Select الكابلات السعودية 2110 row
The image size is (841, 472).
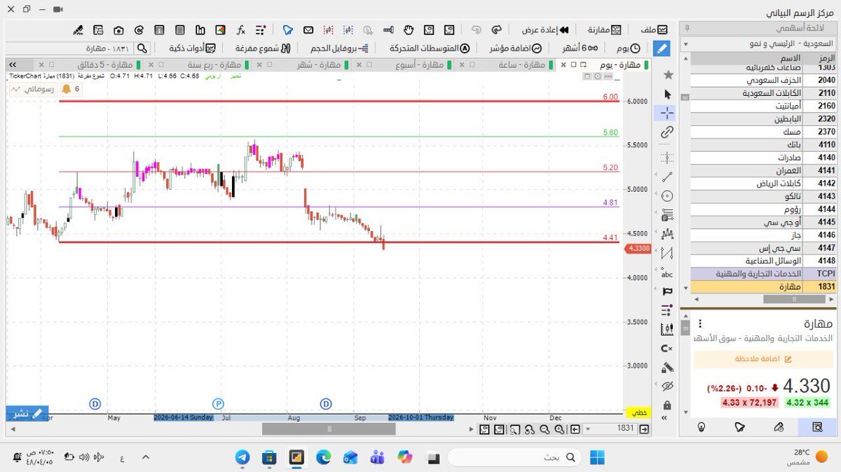coord(763,92)
